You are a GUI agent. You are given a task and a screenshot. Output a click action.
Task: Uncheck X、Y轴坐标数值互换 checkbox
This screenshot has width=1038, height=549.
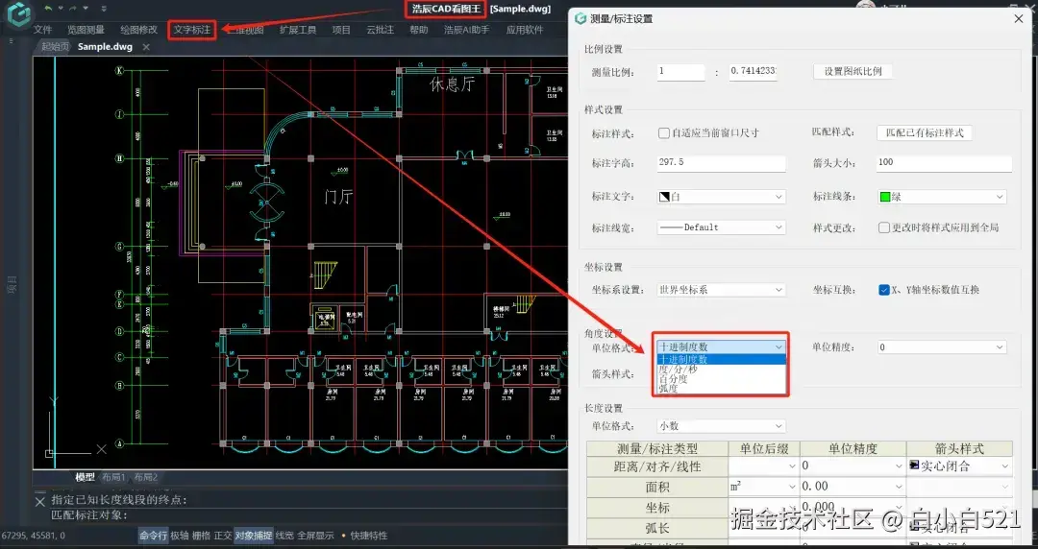pos(884,290)
